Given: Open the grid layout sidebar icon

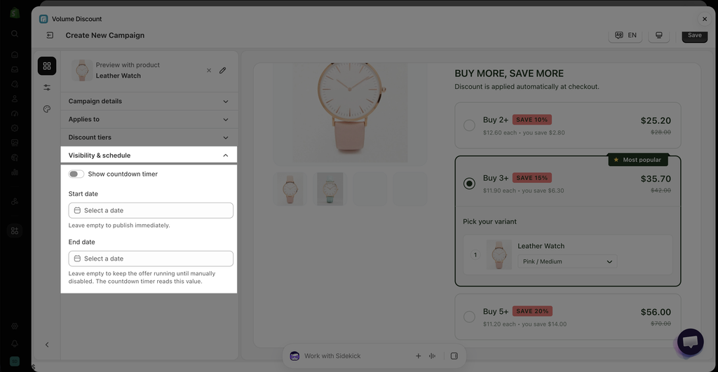Looking at the screenshot, I should [47, 66].
